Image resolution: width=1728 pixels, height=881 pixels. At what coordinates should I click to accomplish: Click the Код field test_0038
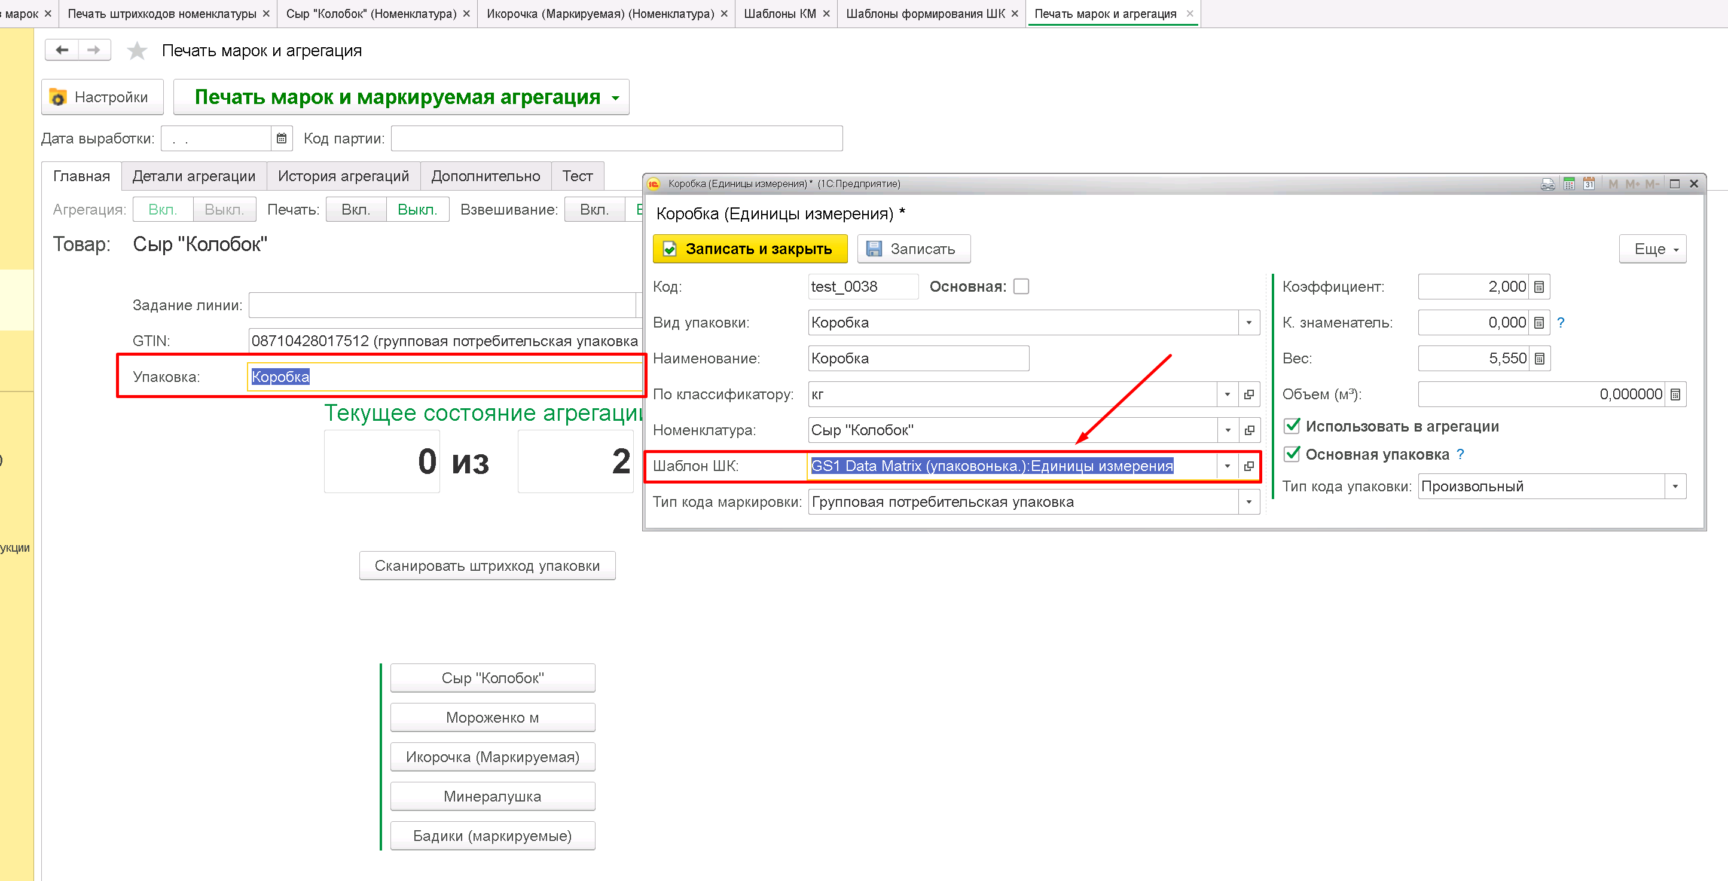(x=863, y=287)
